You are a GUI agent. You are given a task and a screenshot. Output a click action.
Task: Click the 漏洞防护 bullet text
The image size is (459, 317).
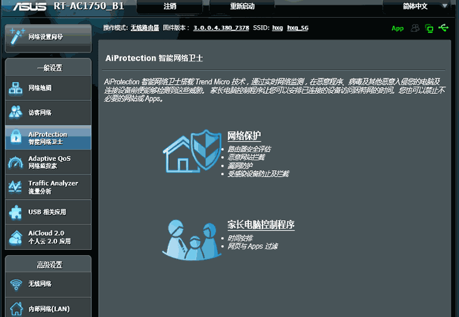[x=240, y=166]
